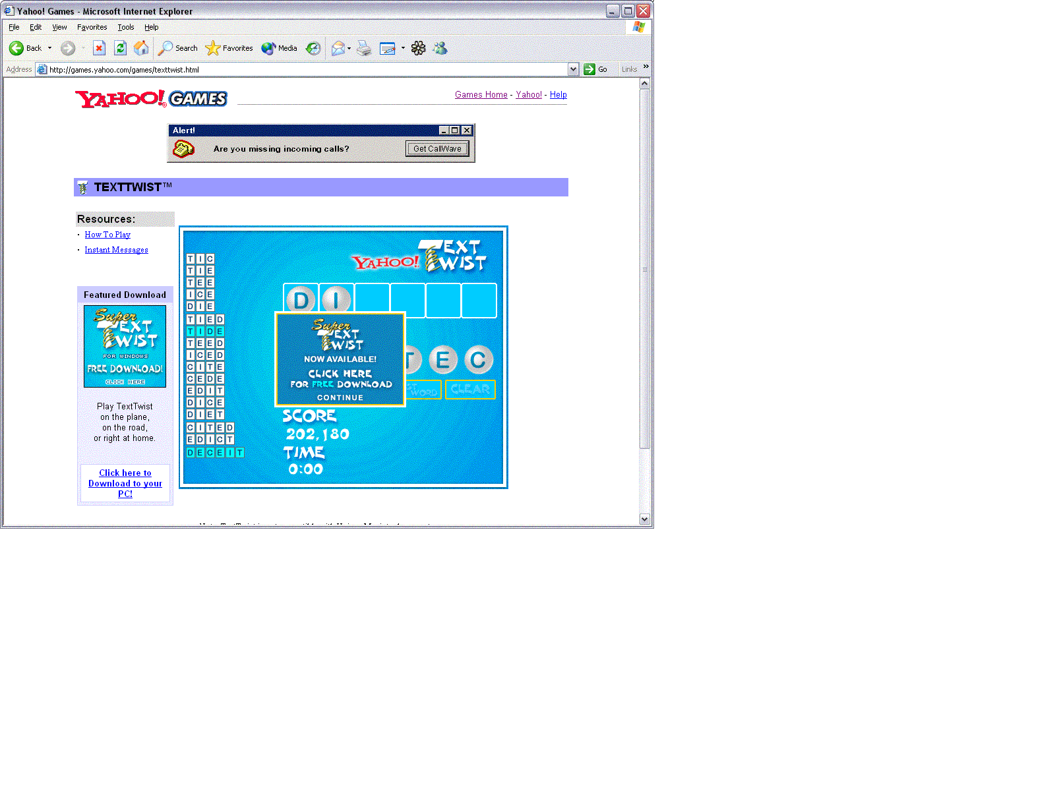This screenshot has height=791, width=1055.
Task: Open the address bar URL dropdown
Action: coord(573,69)
